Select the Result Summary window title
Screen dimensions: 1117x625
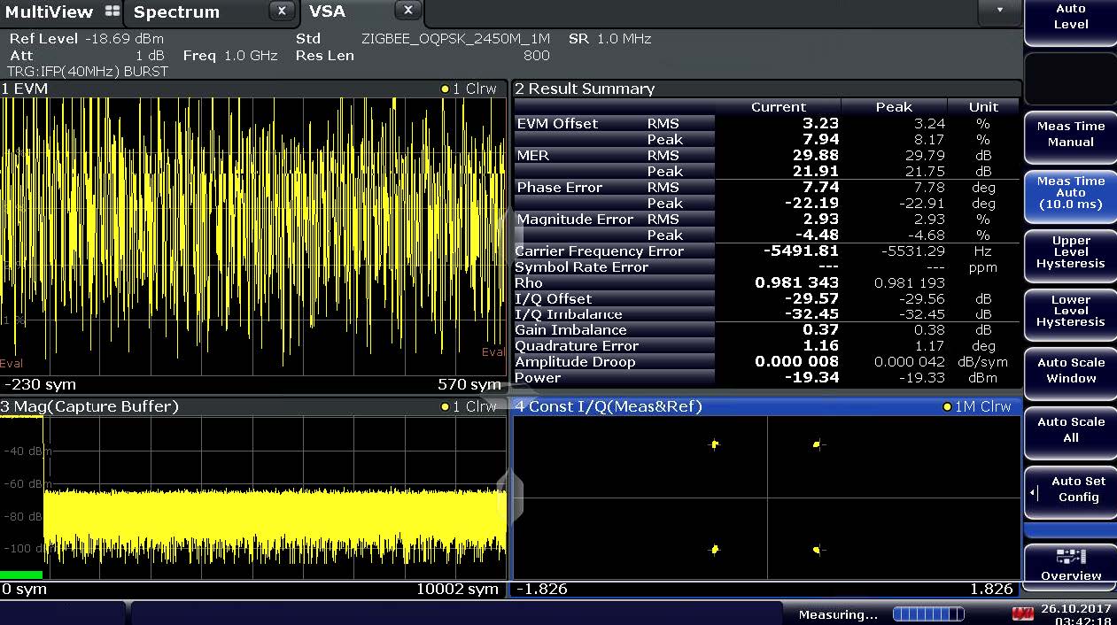coord(585,89)
